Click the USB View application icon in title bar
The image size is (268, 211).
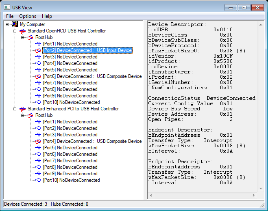pyautogui.click(x=7, y=7)
